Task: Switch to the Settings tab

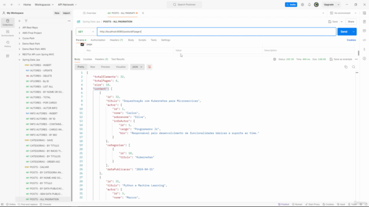Action: [165, 40]
